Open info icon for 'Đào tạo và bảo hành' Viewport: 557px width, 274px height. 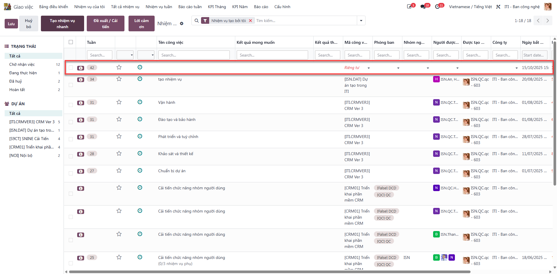pos(81,120)
